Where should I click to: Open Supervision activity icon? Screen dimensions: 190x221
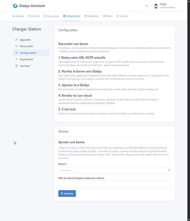(16, 59)
